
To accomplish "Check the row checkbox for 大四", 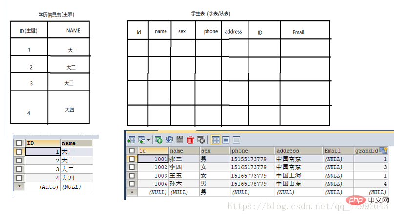I will tap(19, 178).
